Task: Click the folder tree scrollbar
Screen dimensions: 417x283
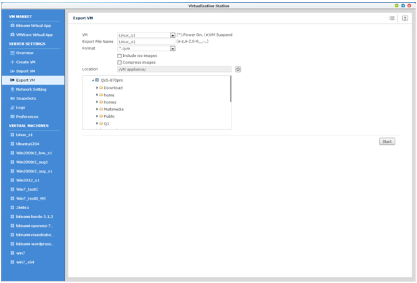Action: click(x=231, y=89)
